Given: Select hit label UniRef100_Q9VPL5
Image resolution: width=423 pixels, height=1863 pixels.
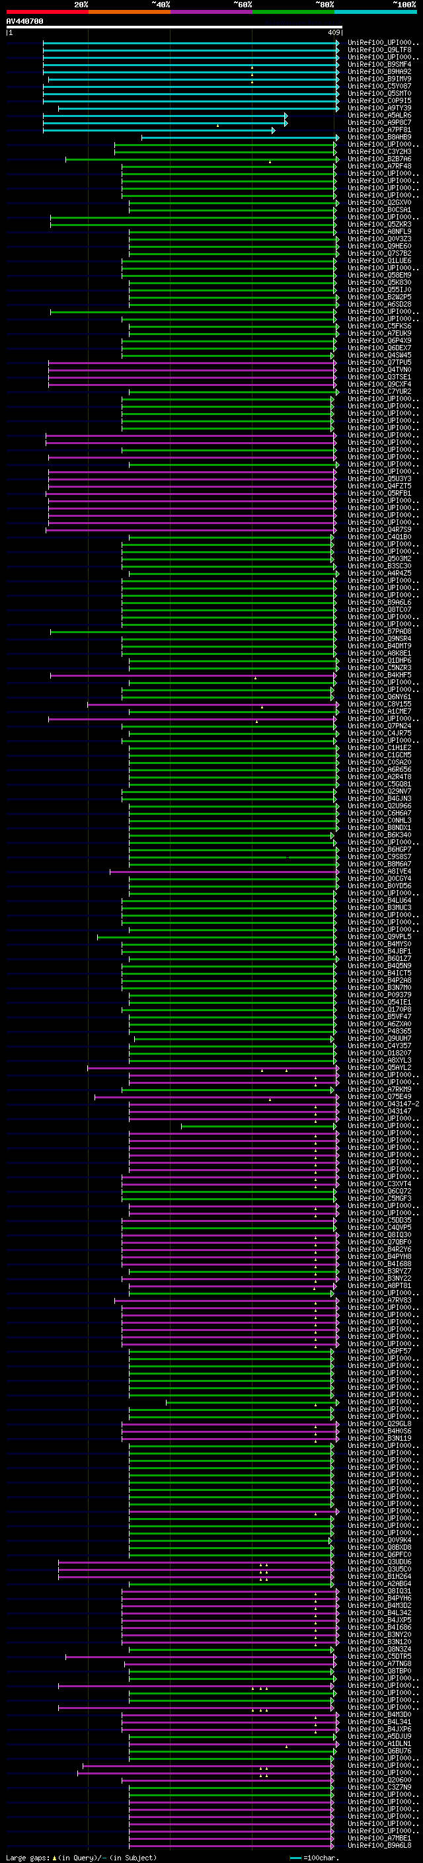Looking at the screenshot, I should 379,936.
